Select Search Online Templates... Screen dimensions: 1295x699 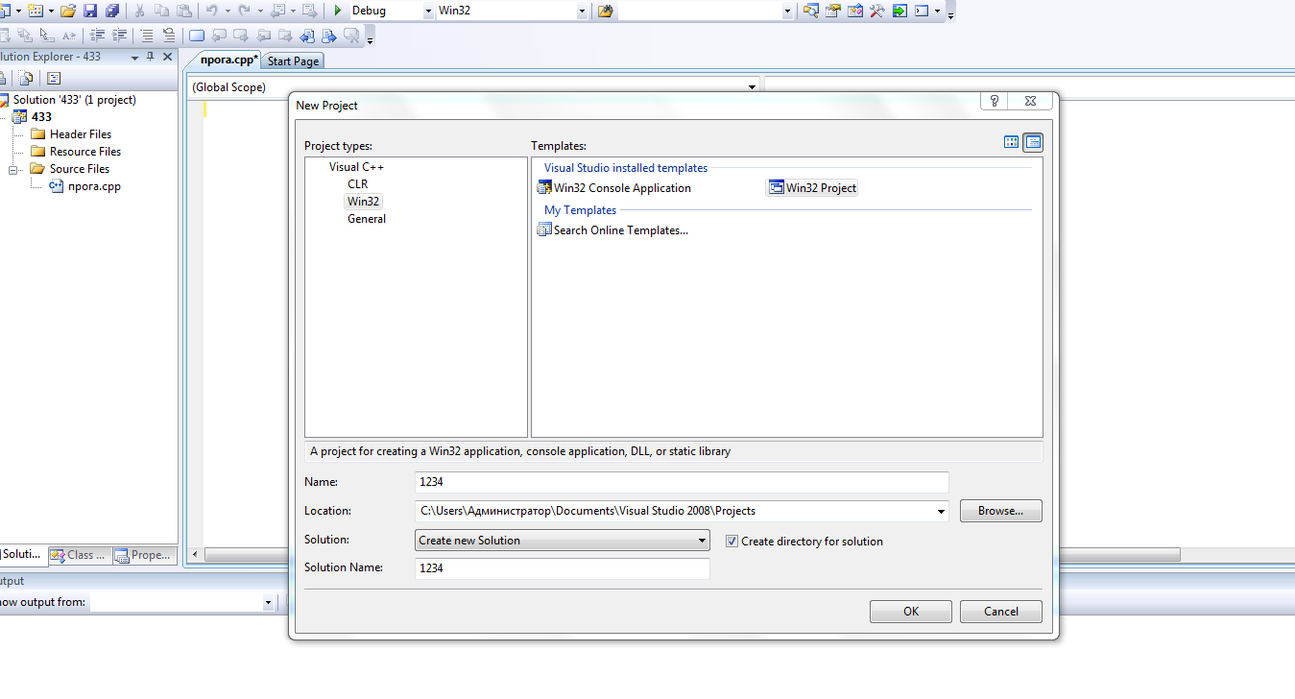pyautogui.click(x=613, y=230)
